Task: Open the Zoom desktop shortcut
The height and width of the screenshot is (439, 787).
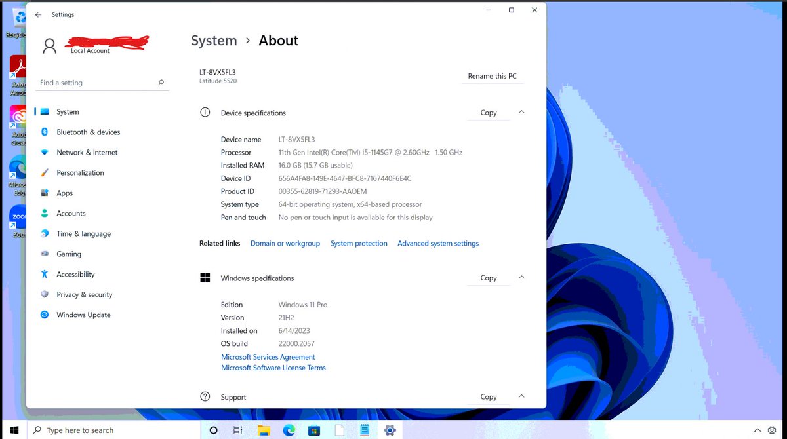Action: point(18,222)
